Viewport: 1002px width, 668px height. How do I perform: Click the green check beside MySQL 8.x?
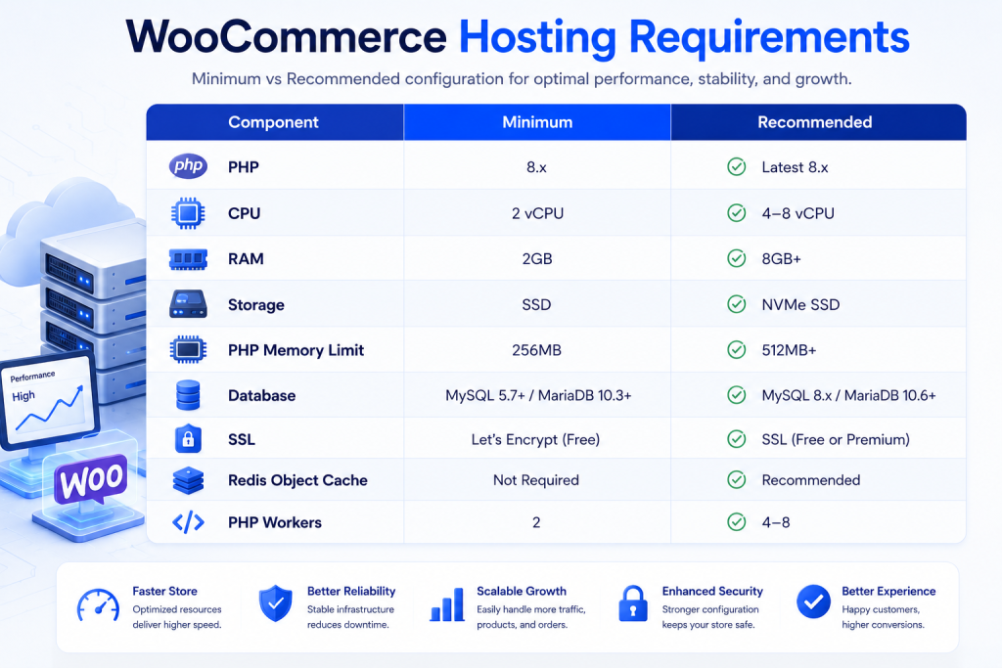[736, 395]
